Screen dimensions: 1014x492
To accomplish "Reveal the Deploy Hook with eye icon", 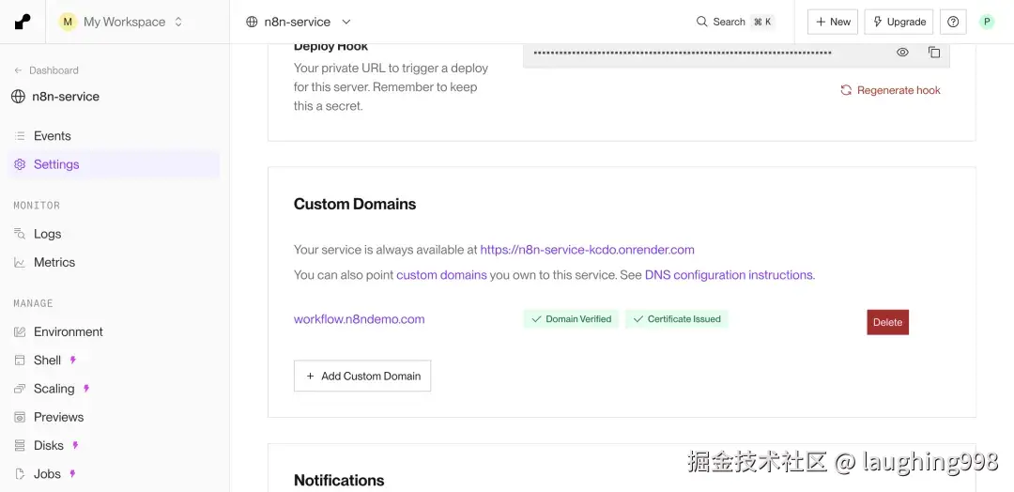I will point(902,53).
